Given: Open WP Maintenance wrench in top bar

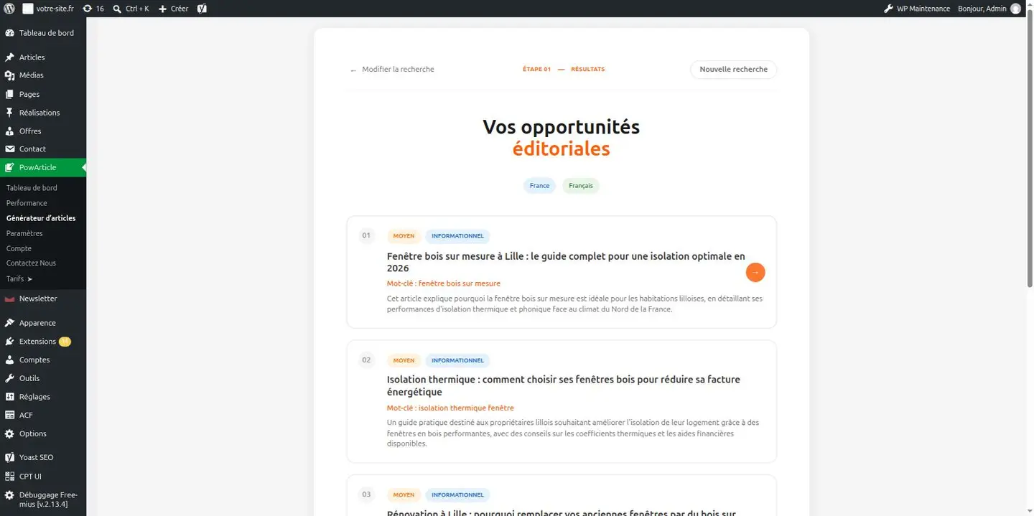Looking at the screenshot, I should click(888, 9).
